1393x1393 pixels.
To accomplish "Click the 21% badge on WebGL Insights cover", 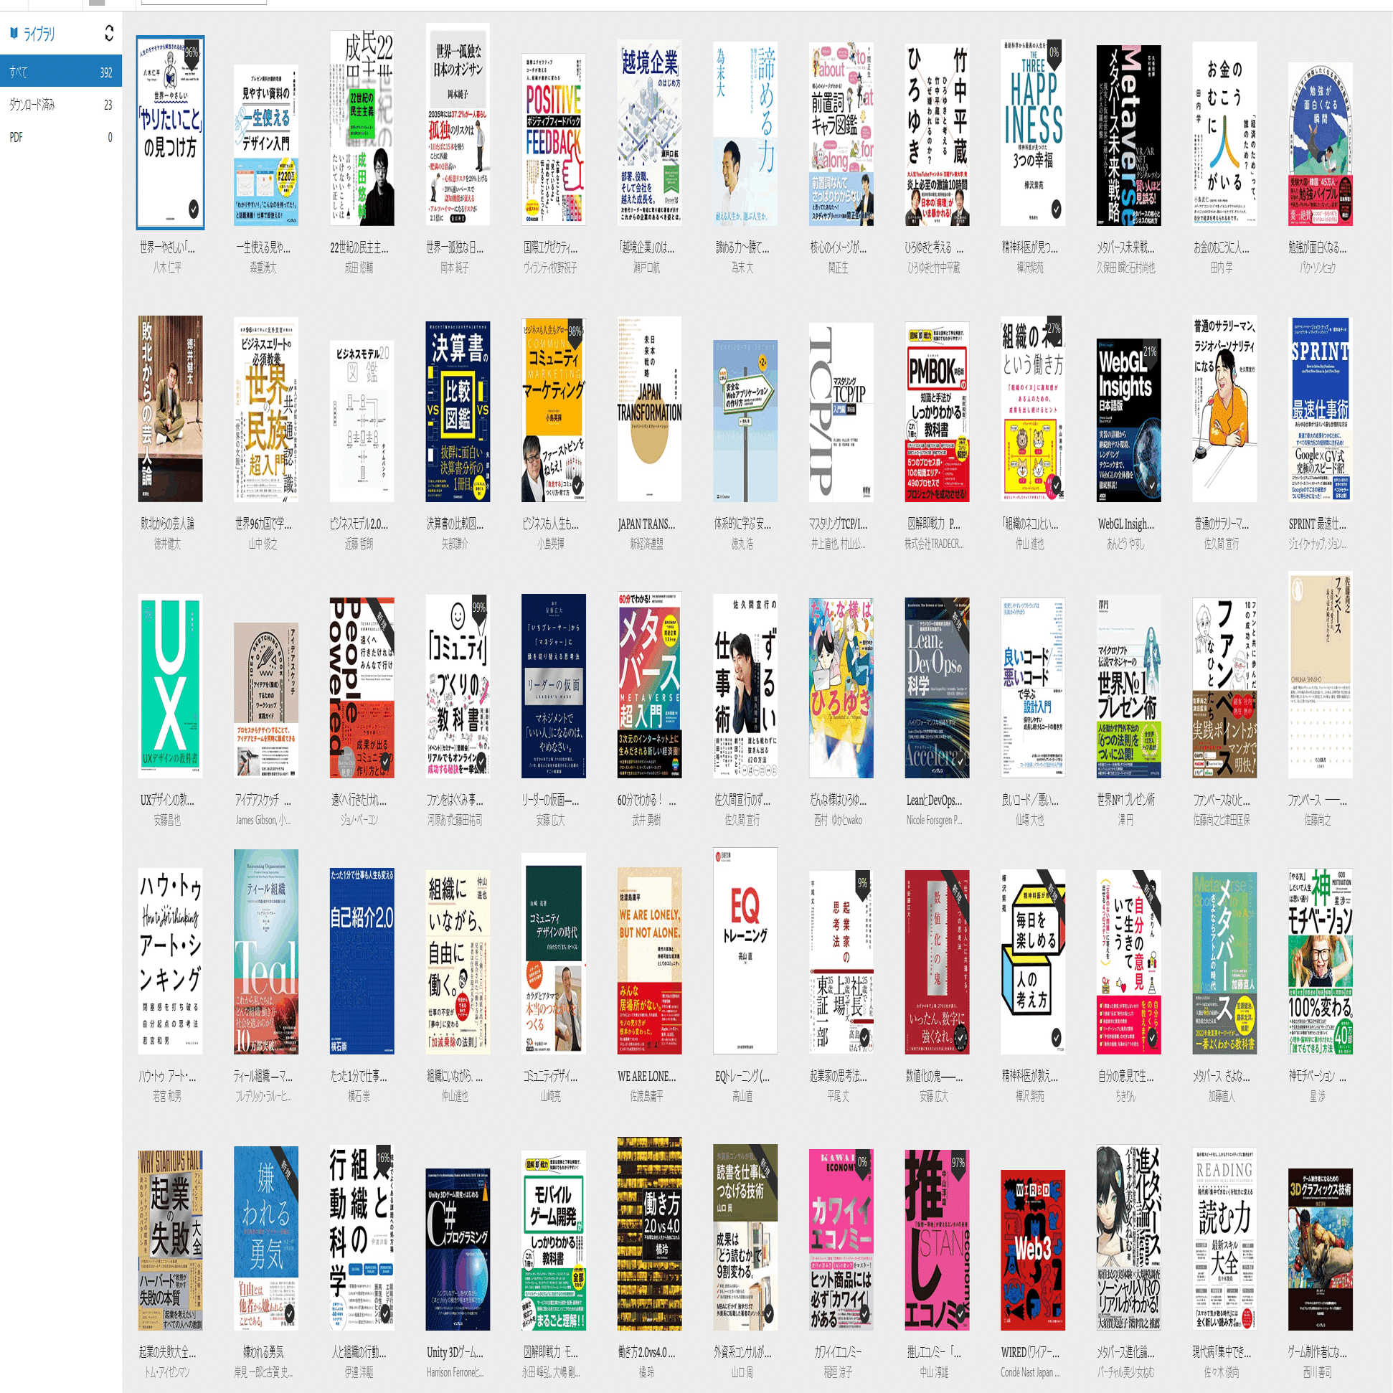I will tap(1149, 351).
